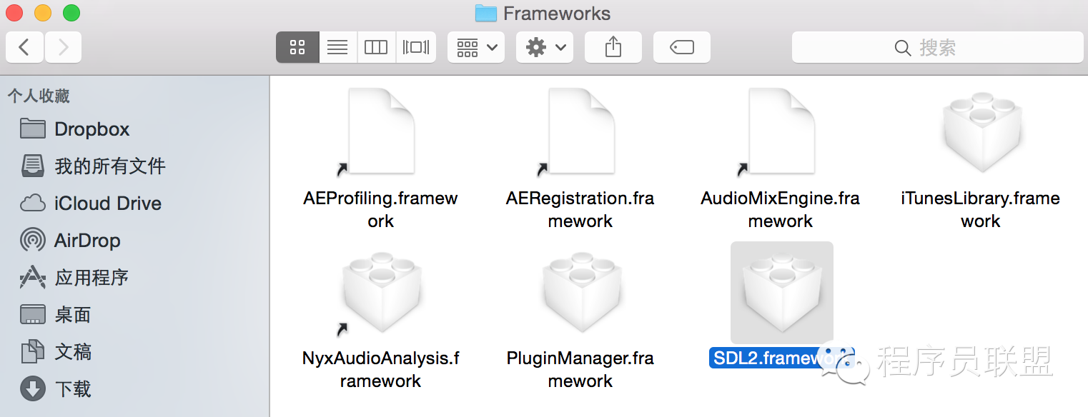The height and width of the screenshot is (417, 1088).
Task: Zoom the Frameworks window with green button
Action: (71, 13)
